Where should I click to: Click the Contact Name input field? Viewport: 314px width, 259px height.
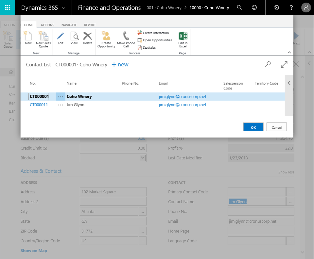click(x=256, y=202)
